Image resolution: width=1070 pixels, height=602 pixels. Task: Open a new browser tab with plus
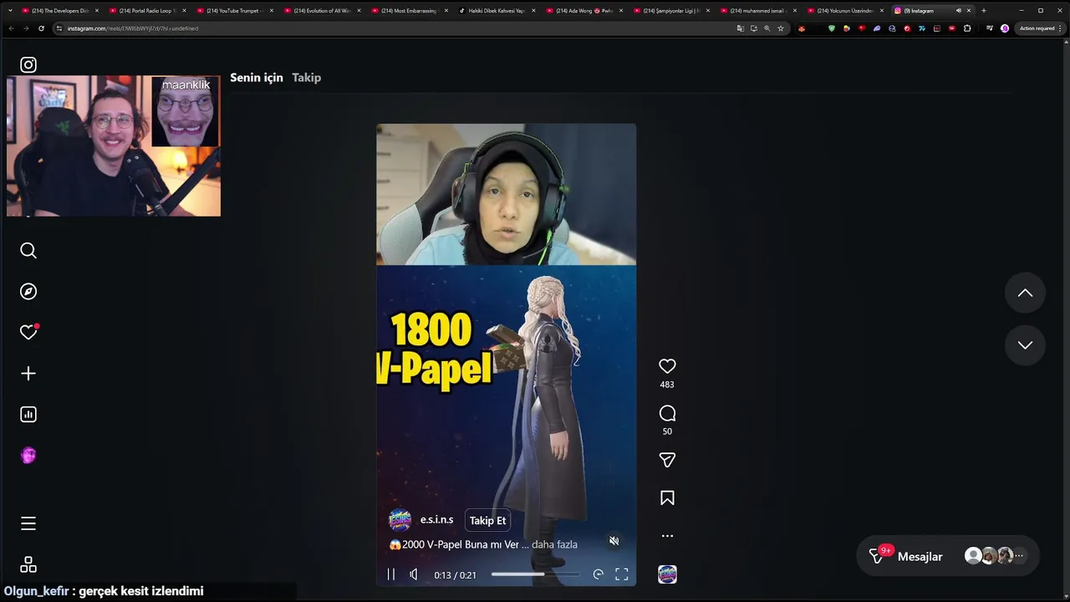pyautogui.click(x=984, y=11)
